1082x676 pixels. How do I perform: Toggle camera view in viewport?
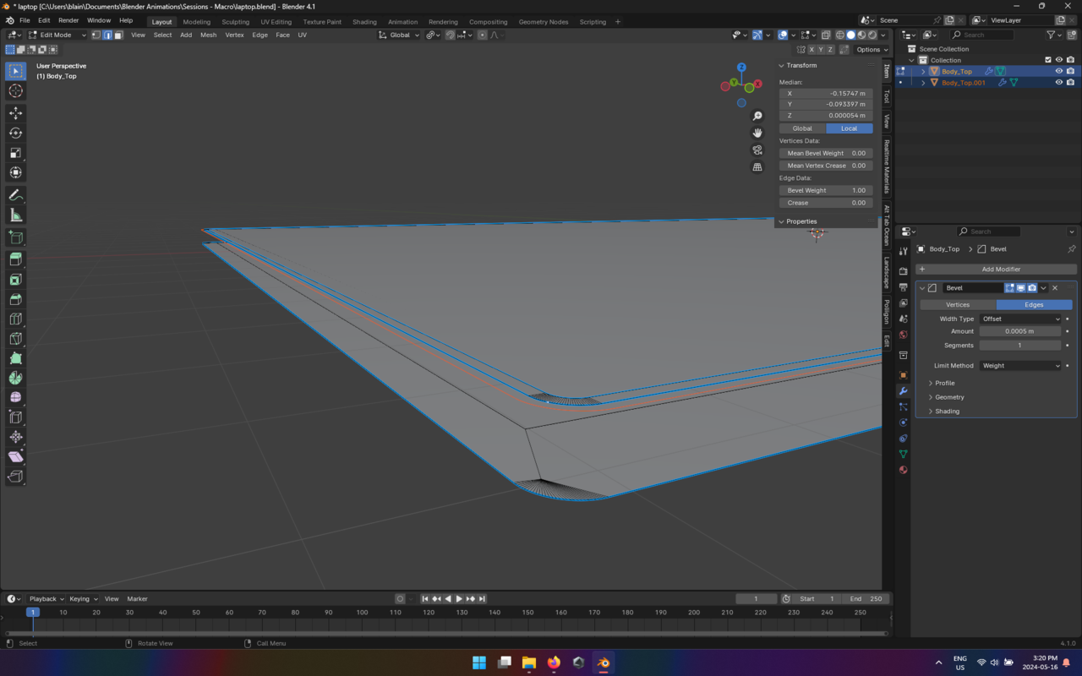point(757,150)
